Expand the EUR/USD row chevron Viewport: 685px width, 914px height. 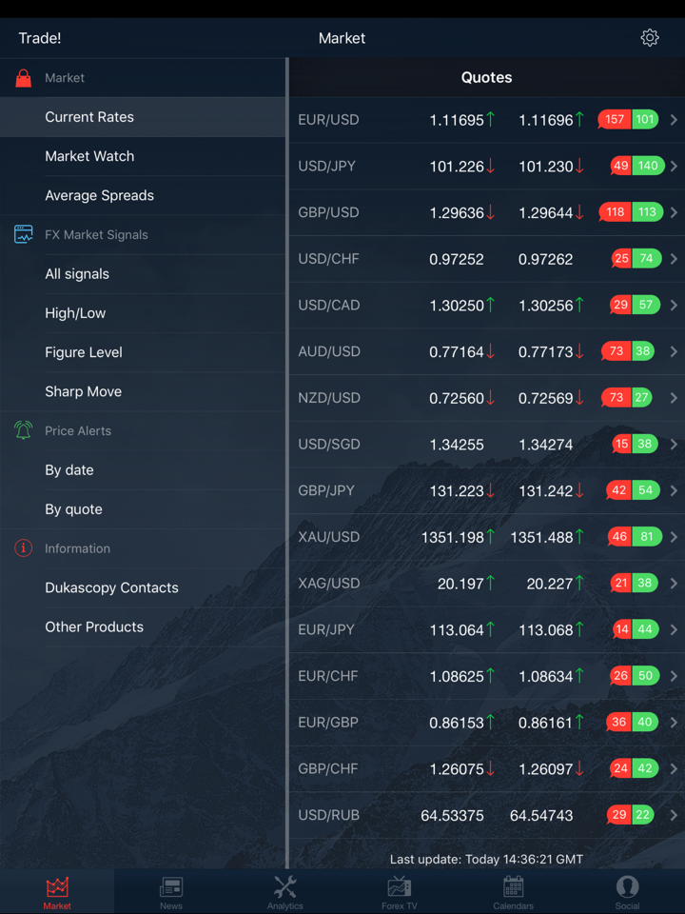click(674, 120)
